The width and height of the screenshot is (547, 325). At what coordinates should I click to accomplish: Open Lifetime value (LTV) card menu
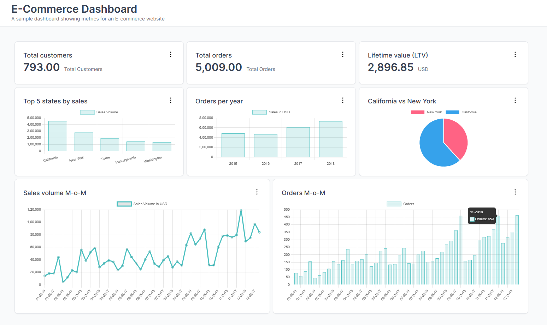click(515, 54)
